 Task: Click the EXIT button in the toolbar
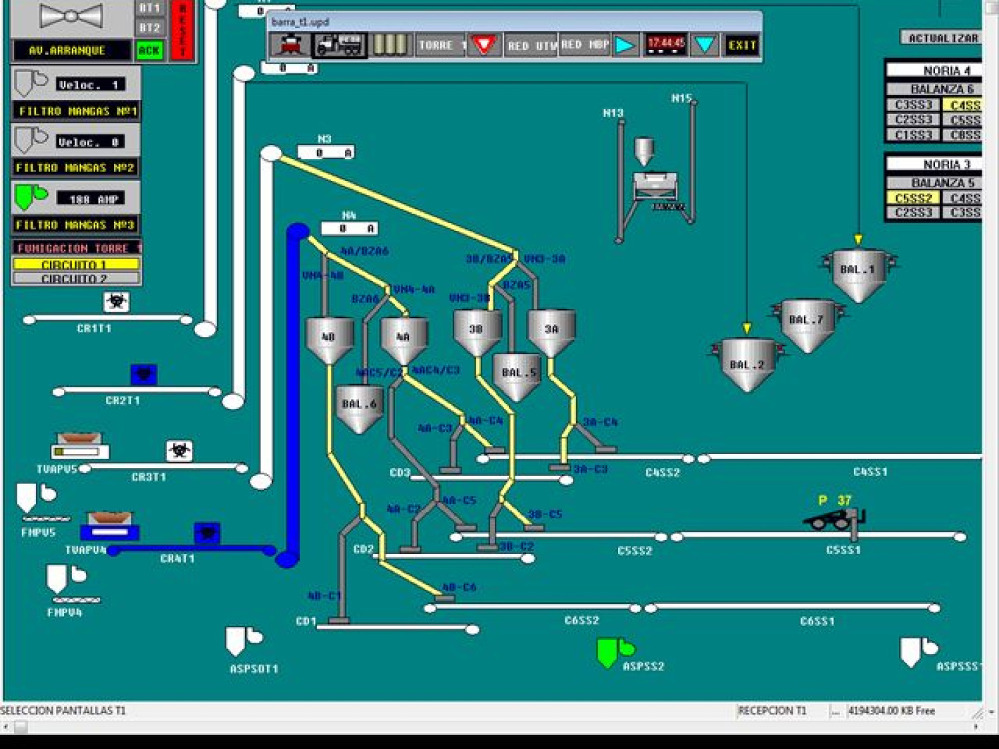[x=742, y=45]
